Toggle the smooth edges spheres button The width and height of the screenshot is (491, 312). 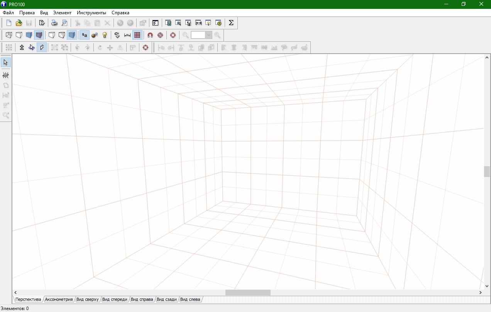click(x=95, y=35)
